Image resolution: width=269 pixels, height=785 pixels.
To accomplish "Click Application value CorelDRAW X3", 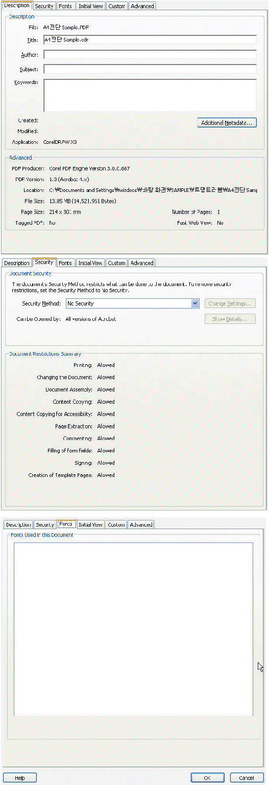I will click(60, 142).
